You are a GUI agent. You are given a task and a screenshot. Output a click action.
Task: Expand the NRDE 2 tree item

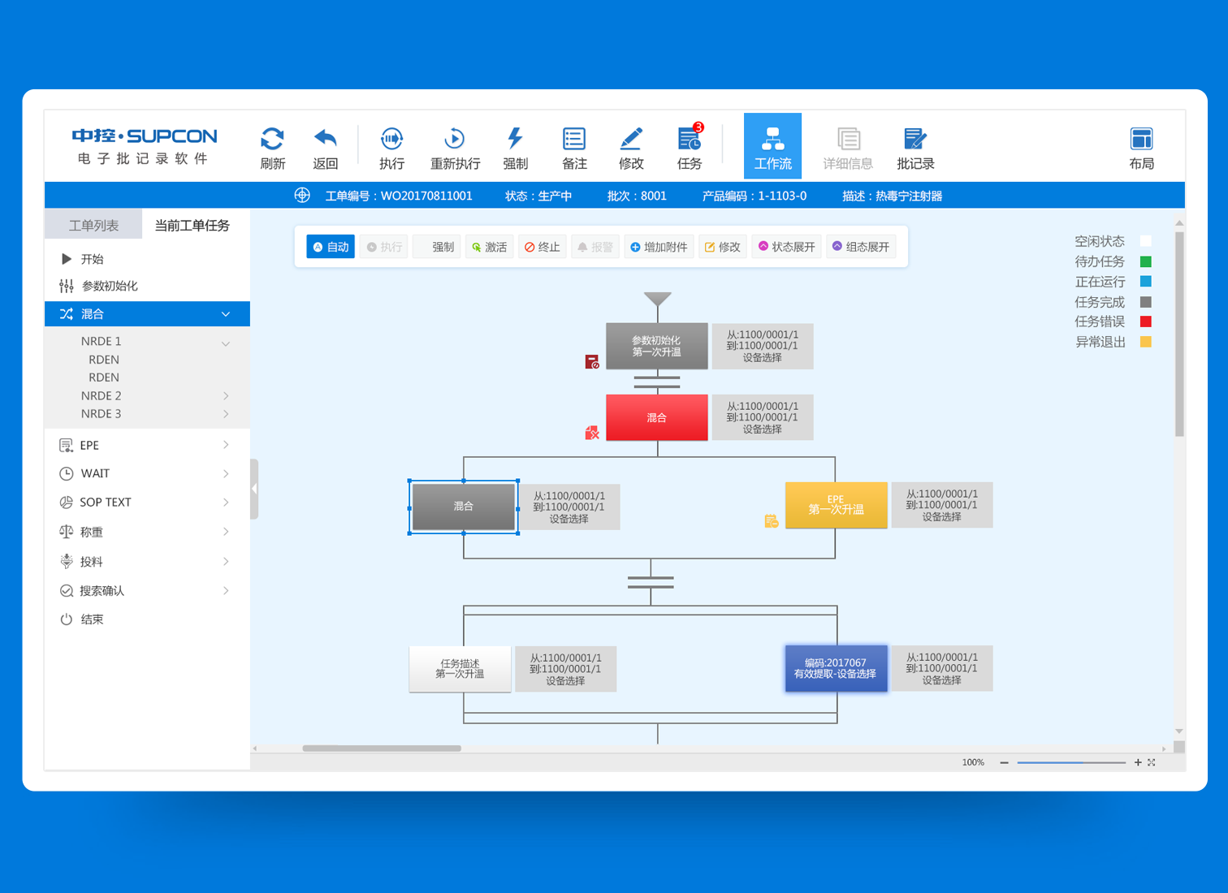[226, 395]
